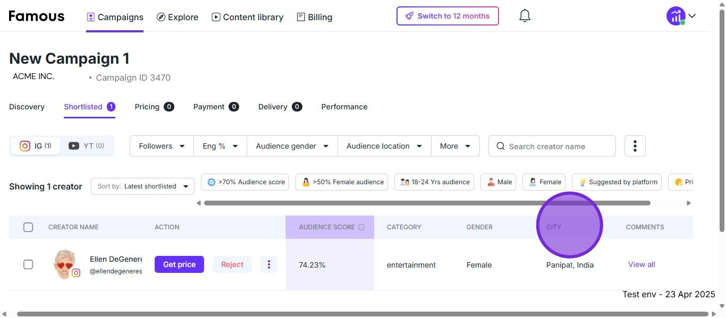Click the City column header
726x318 pixels.
554,227
